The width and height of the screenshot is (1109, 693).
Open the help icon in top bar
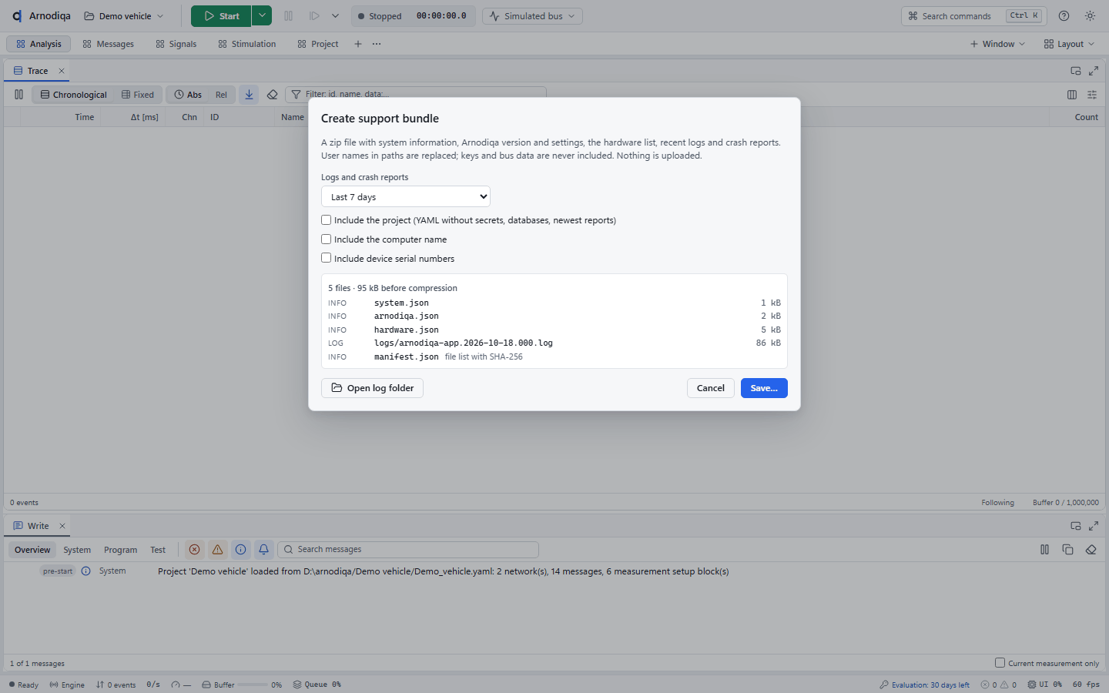click(x=1064, y=16)
